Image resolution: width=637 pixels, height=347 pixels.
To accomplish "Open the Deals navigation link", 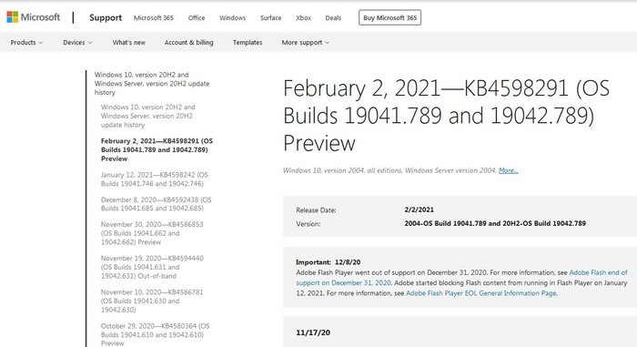I will (333, 18).
